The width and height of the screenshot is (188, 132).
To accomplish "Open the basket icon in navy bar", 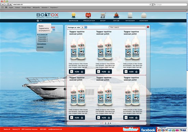I will (38, 21).
